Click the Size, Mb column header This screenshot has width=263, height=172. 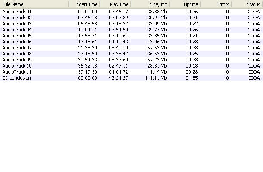click(x=150, y=4)
